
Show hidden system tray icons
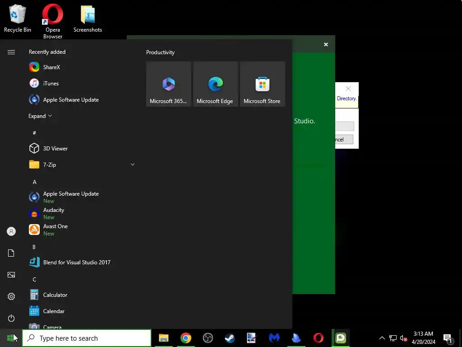(x=382, y=338)
